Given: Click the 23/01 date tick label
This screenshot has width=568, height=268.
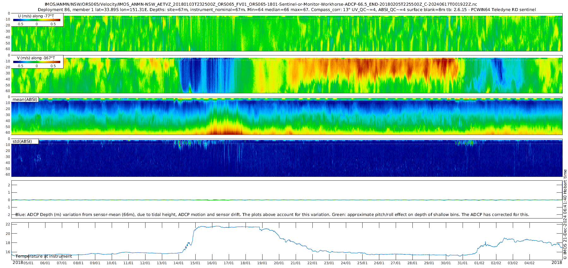Looking at the screenshot, I should point(329,263).
